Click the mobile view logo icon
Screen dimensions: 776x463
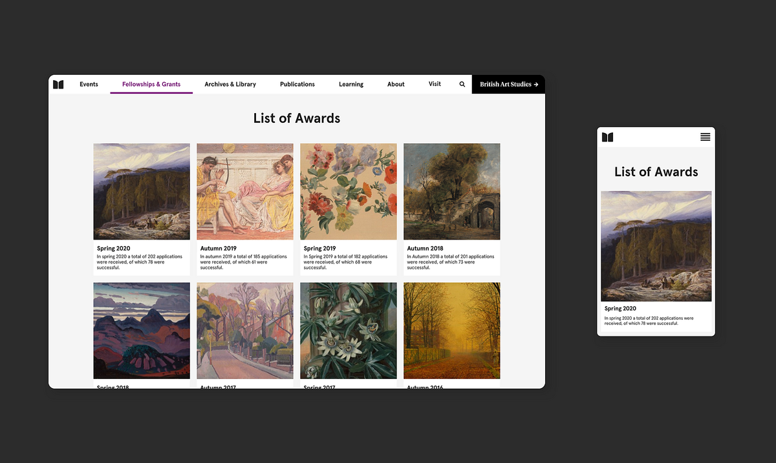[607, 137]
